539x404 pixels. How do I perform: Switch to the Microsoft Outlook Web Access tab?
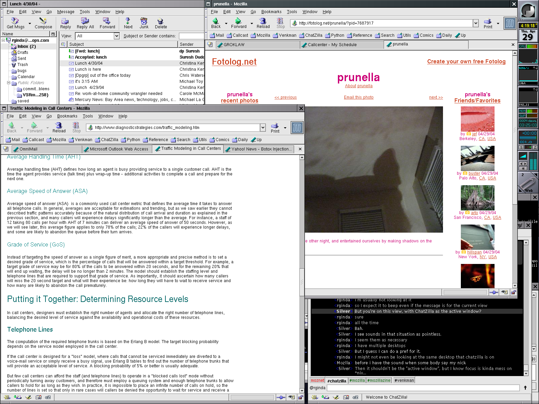point(117,149)
